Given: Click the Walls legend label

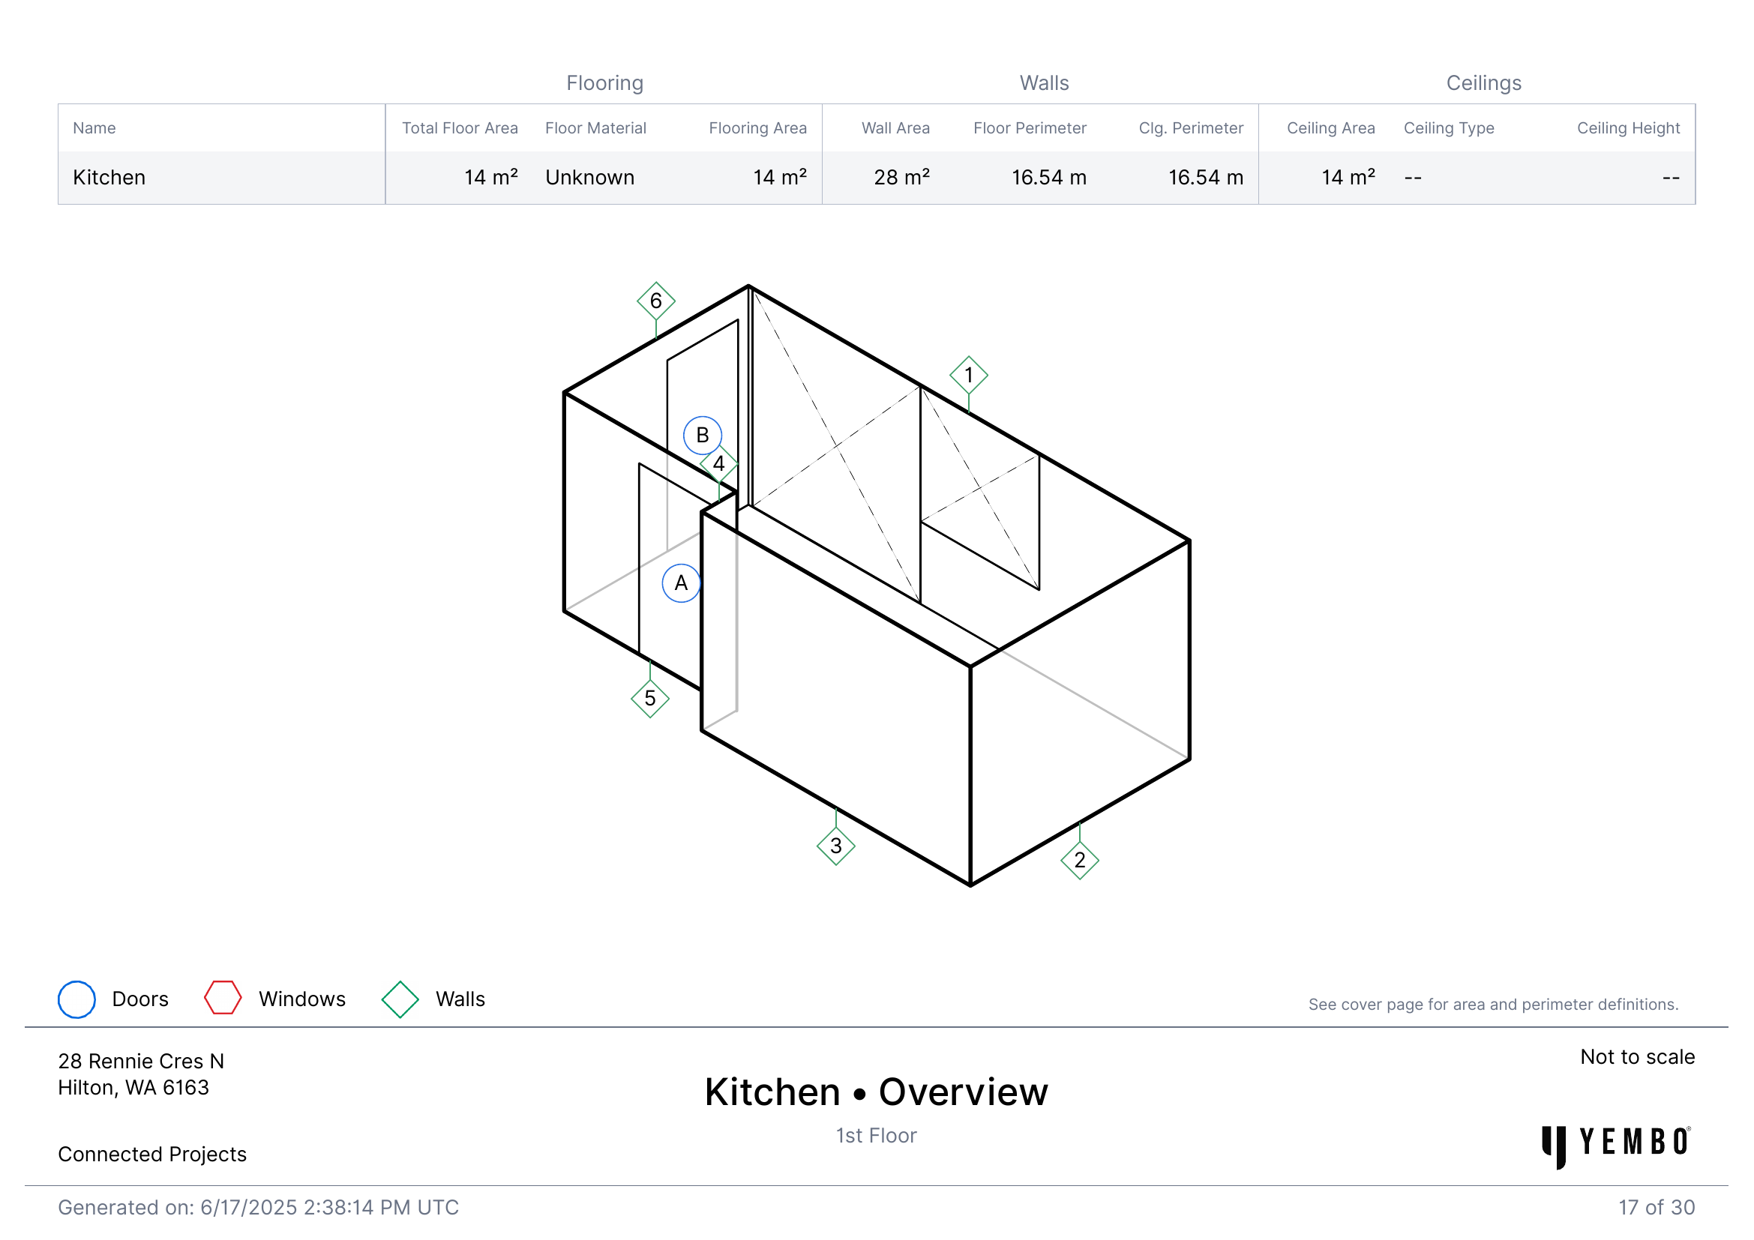Looking at the screenshot, I should click(x=460, y=999).
